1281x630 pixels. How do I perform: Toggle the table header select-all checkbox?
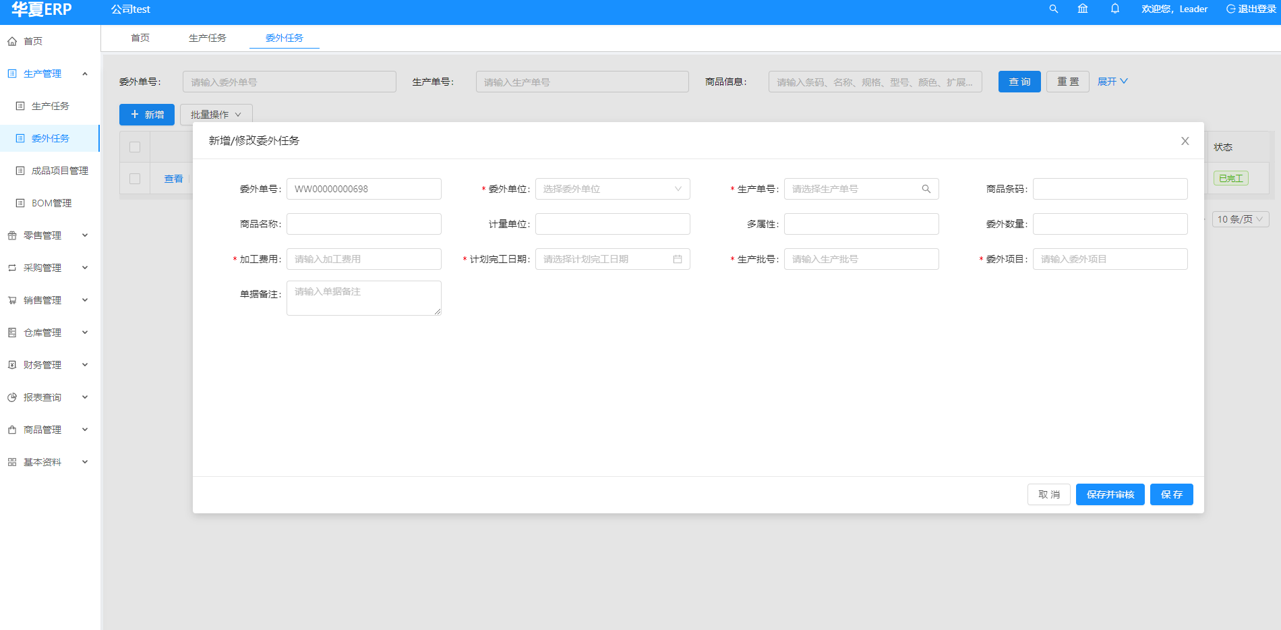[135, 147]
